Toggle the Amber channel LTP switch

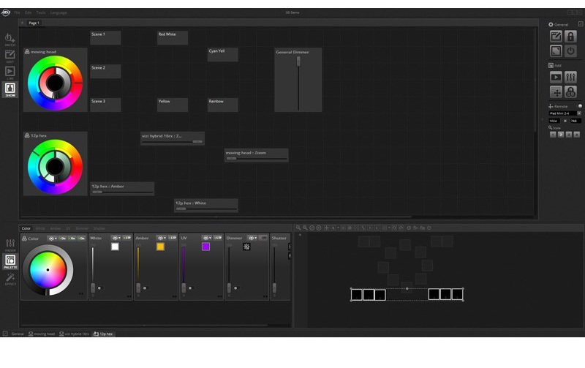coord(173,238)
